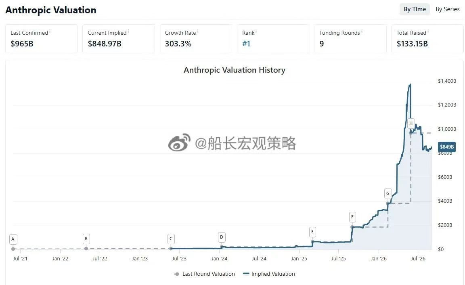Select funding round marker D
This screenshot has width=465, height=285.
tap(222, 237)
